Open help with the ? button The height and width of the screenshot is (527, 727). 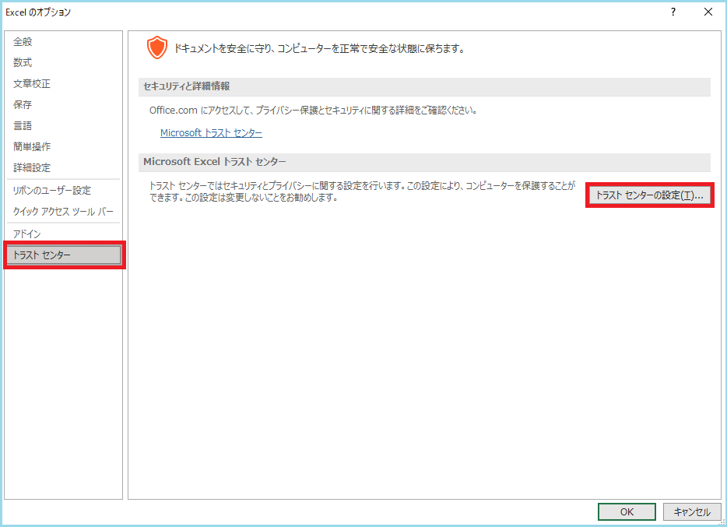pos(673,12)
